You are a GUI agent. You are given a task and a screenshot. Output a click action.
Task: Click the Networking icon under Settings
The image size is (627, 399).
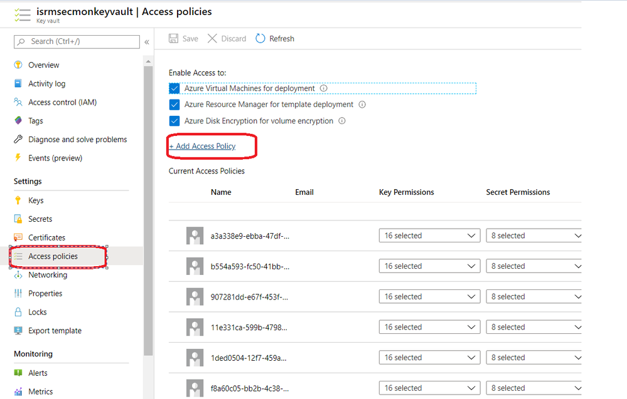(x=18, y=274)
